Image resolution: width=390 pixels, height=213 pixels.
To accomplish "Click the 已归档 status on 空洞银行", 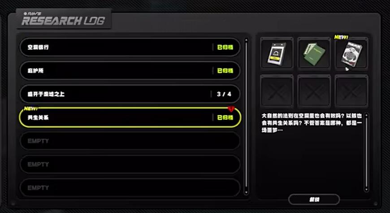I will click(x=225, y=47).
